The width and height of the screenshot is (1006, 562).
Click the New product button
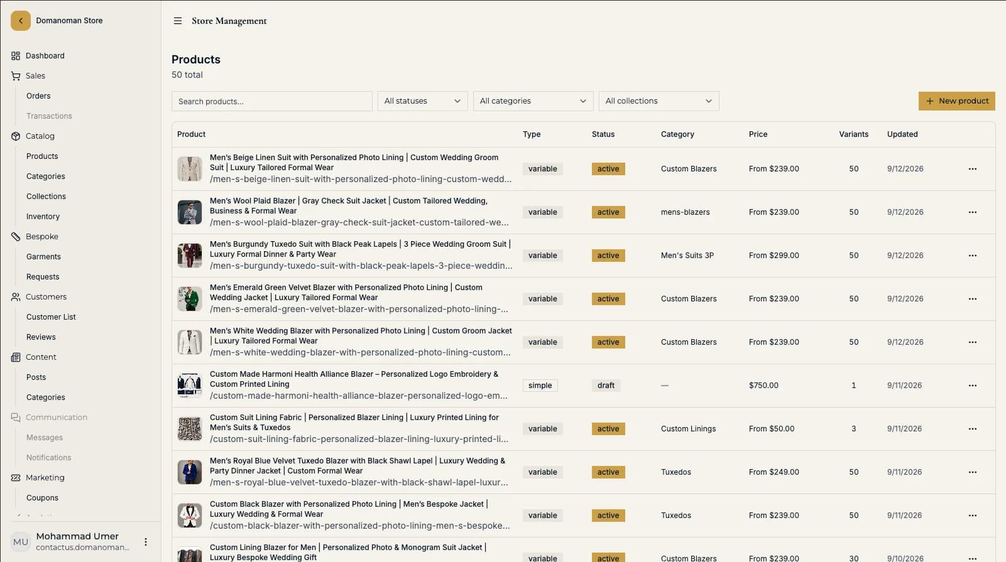[x=956, y=101]
